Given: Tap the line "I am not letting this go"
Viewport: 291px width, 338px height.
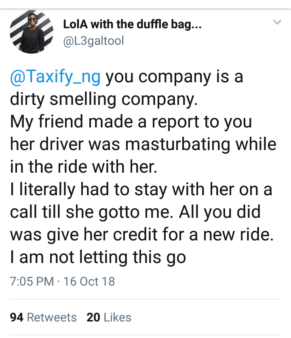Looking at the screenshot, I should 98,257.
